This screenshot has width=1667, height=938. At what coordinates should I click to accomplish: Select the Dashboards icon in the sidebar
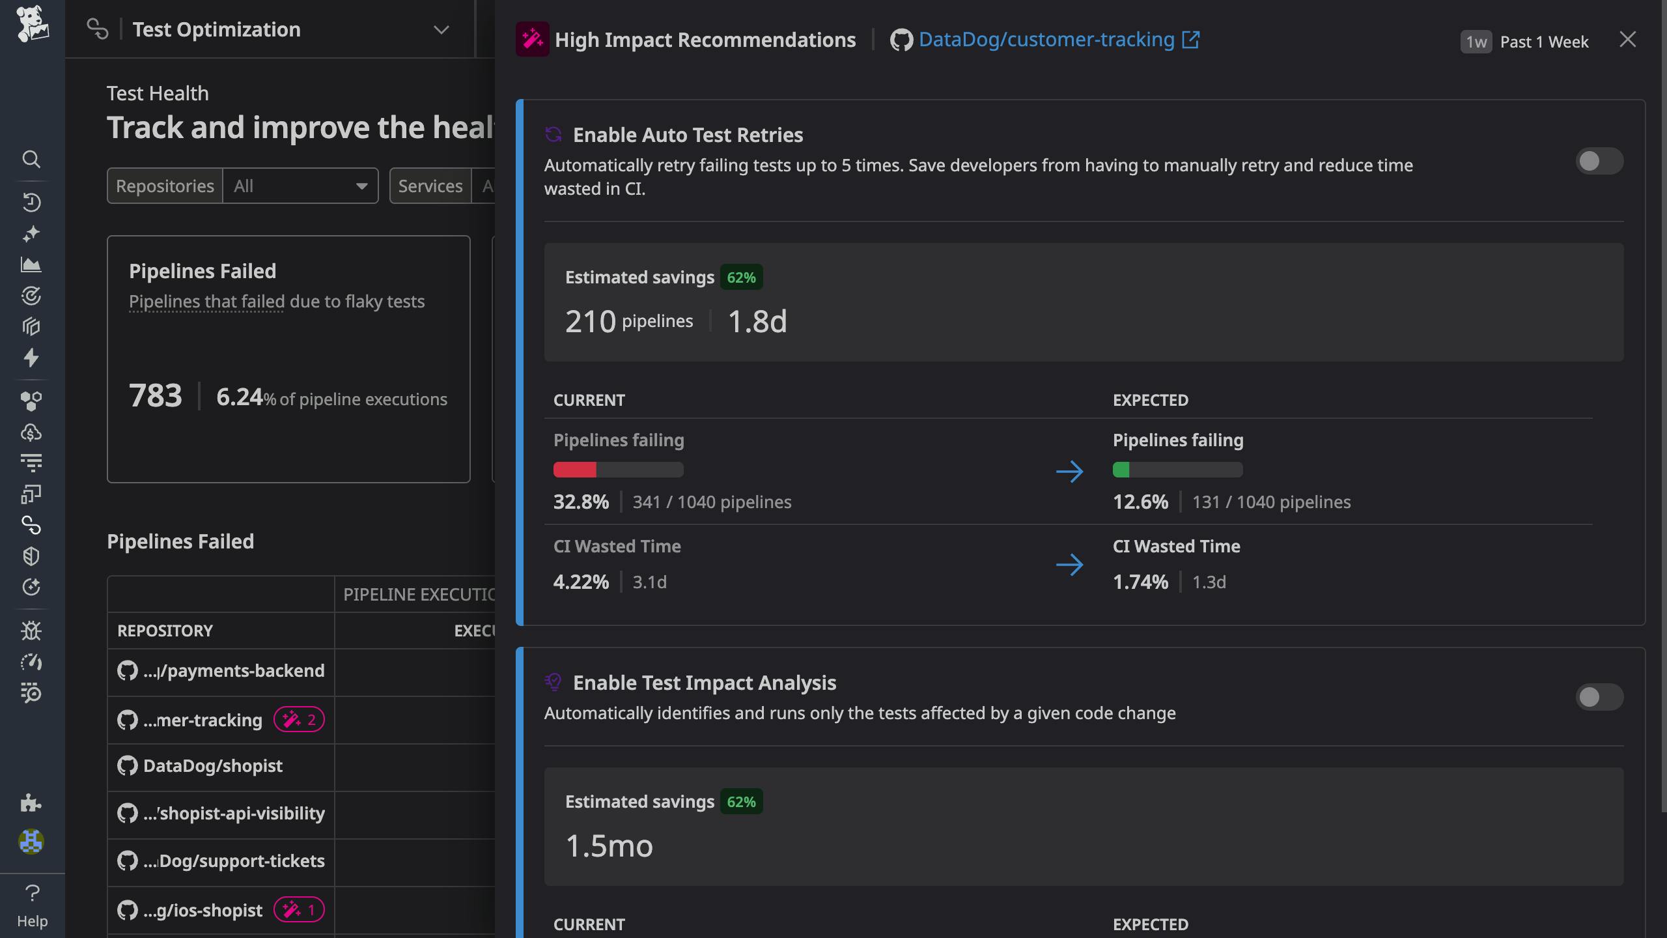[31, 265]
